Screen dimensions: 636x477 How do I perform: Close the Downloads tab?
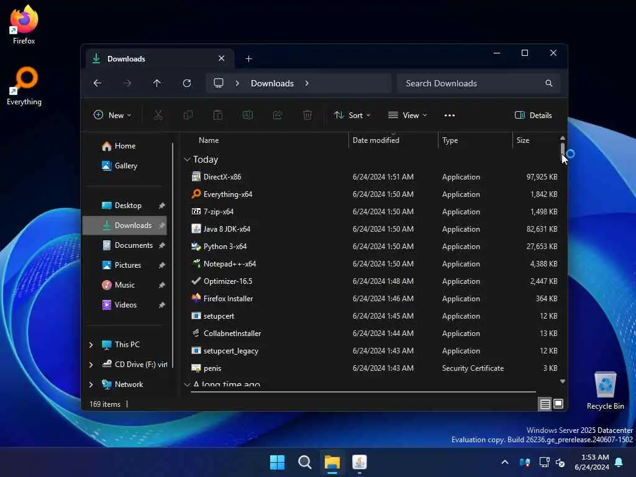tap(222, 58)
